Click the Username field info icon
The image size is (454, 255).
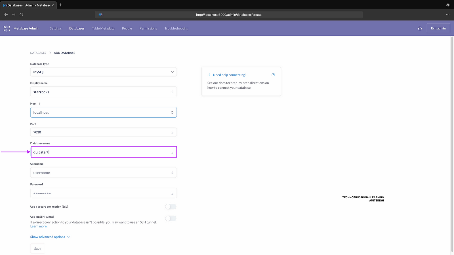pyautogui.click(x=172, y=173)
